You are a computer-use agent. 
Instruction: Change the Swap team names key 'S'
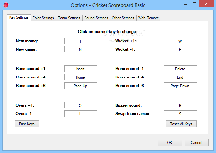(x=180, y=114)
